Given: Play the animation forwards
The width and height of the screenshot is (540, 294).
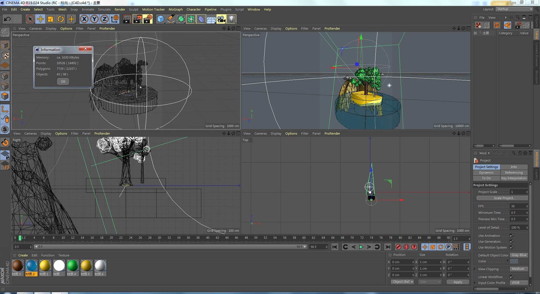Looking at the screenshot, I should tap(361, 247).
